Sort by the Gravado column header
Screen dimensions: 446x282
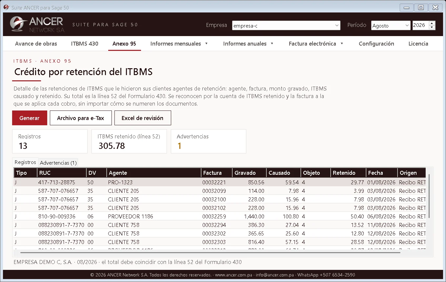pos(249,173)
